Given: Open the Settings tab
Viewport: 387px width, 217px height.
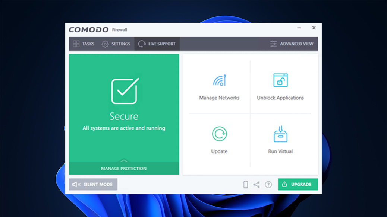Looking at the screenshot, I should 116,44.
